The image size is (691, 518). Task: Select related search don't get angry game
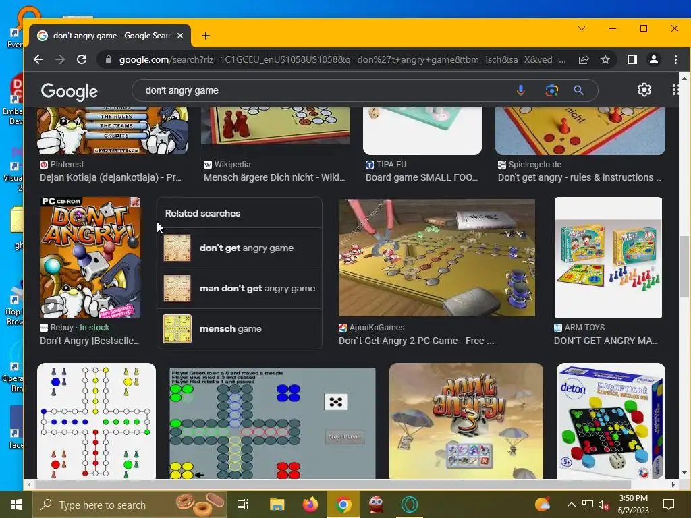pyautogui.click(x=240, y=248)
